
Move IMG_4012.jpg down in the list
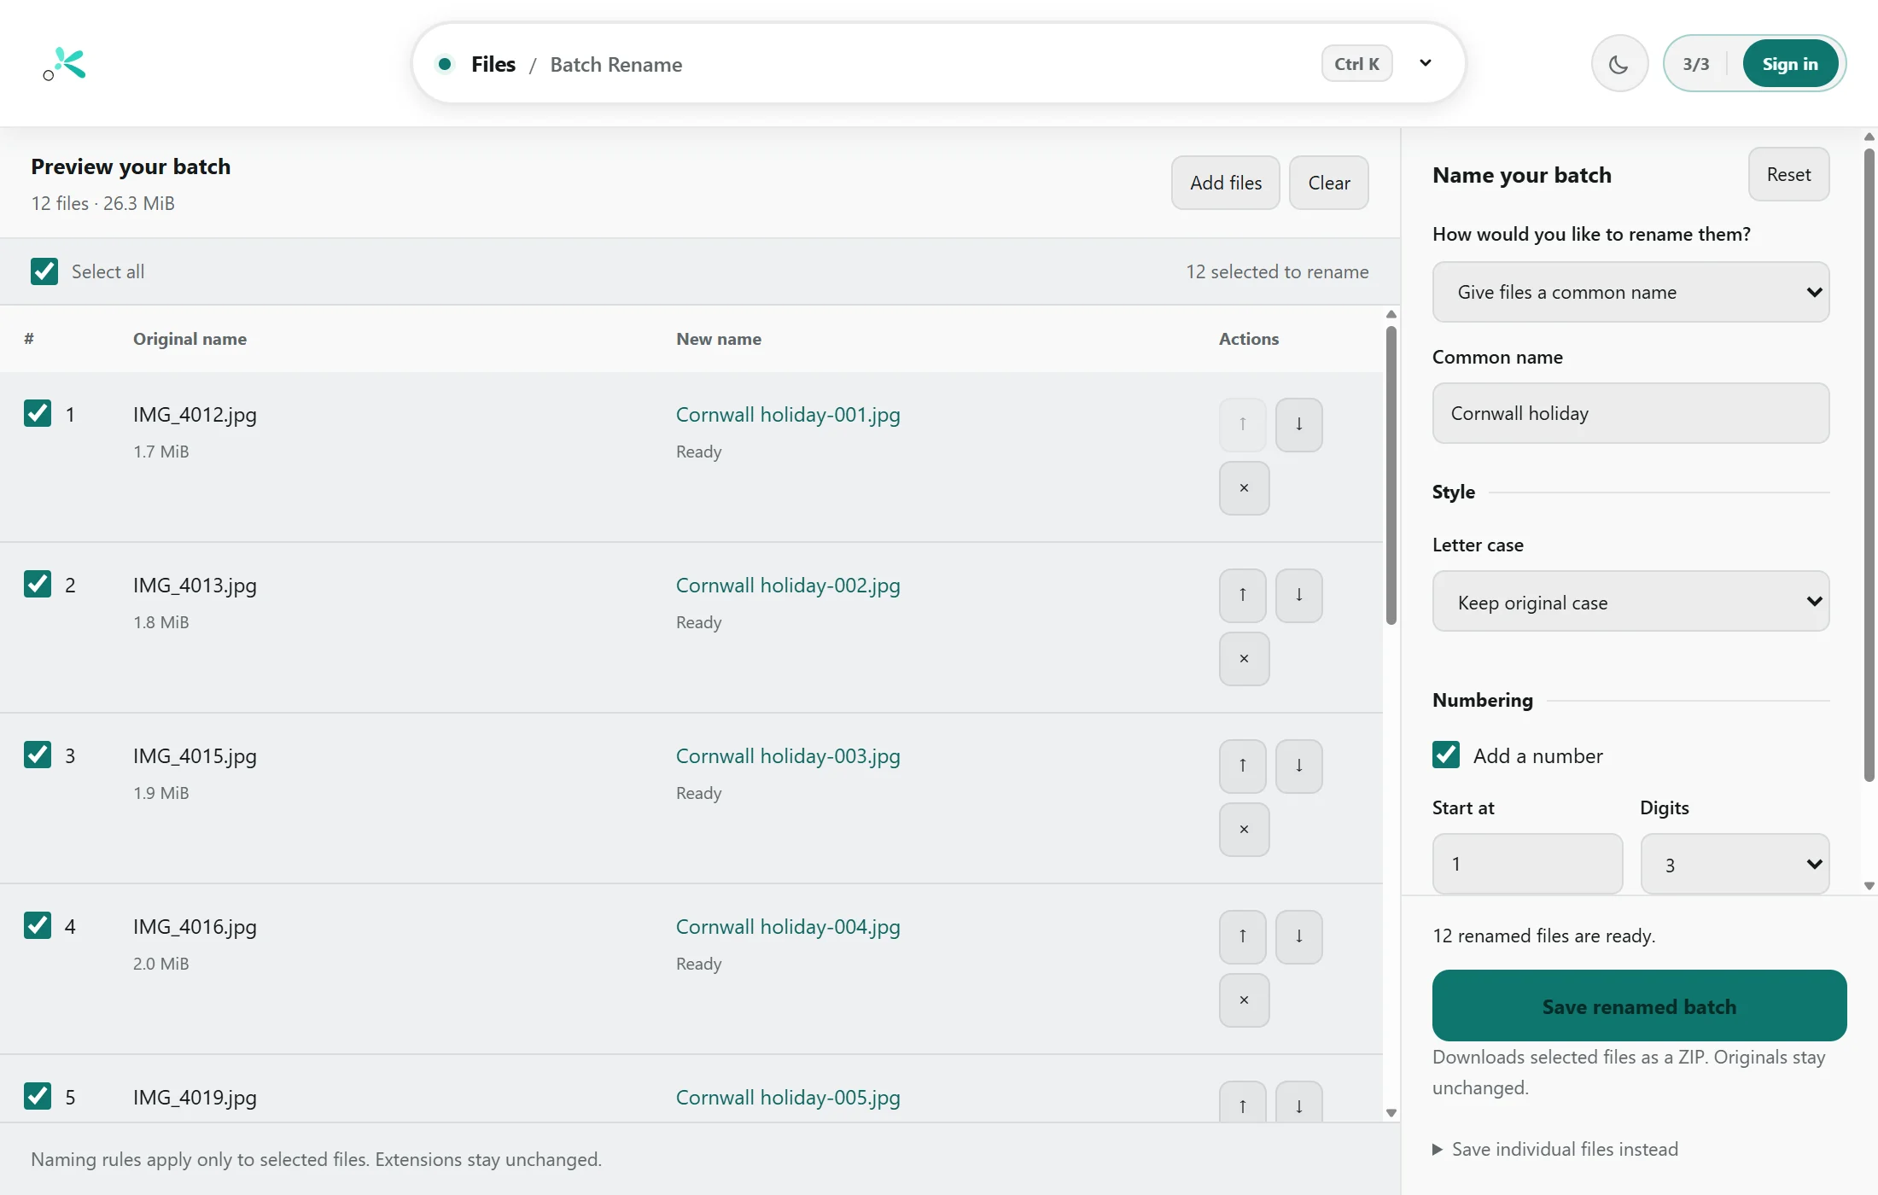[1298, 424]
